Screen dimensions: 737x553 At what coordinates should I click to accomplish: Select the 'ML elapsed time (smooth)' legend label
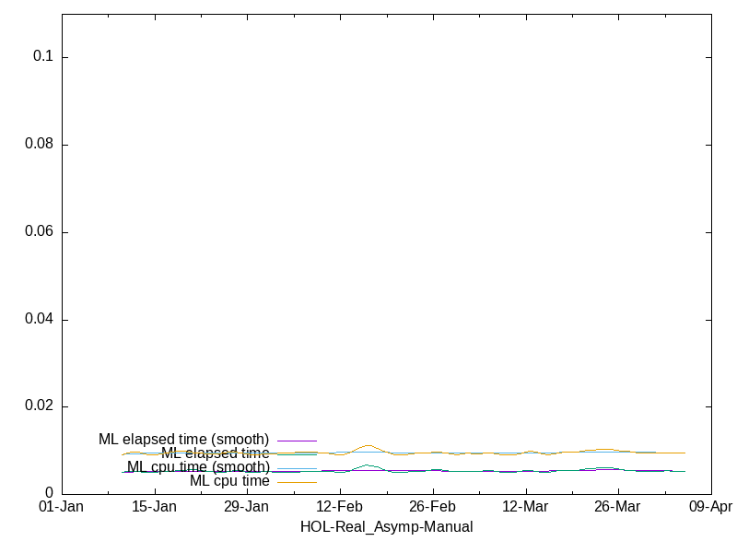[x=183, y=440]
